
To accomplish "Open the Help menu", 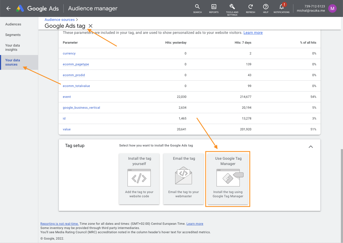I will point(266,8).
